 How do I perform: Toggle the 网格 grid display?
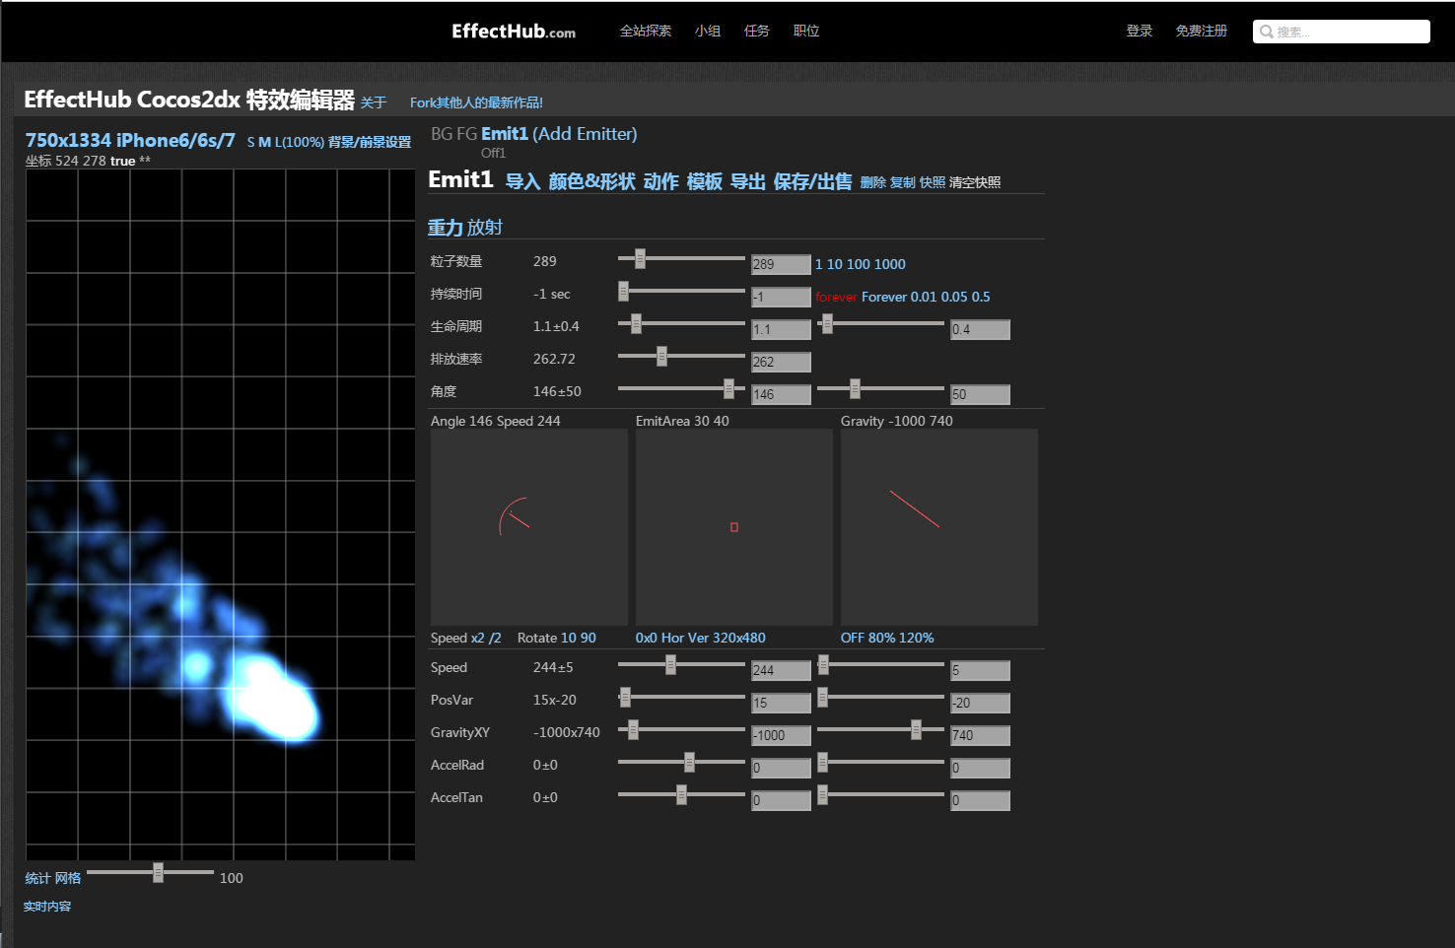click(x=69, y=878)
